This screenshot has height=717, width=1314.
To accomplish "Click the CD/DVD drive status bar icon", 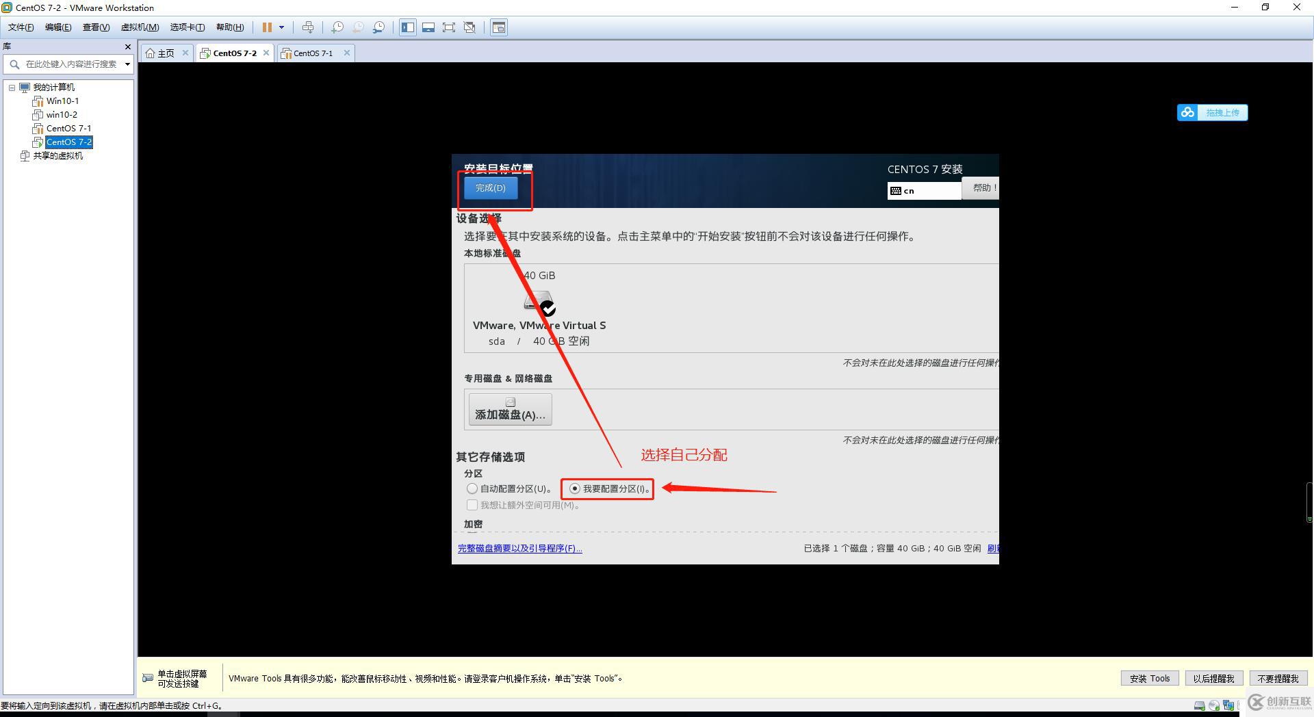I will click(x=1214, y=705).
